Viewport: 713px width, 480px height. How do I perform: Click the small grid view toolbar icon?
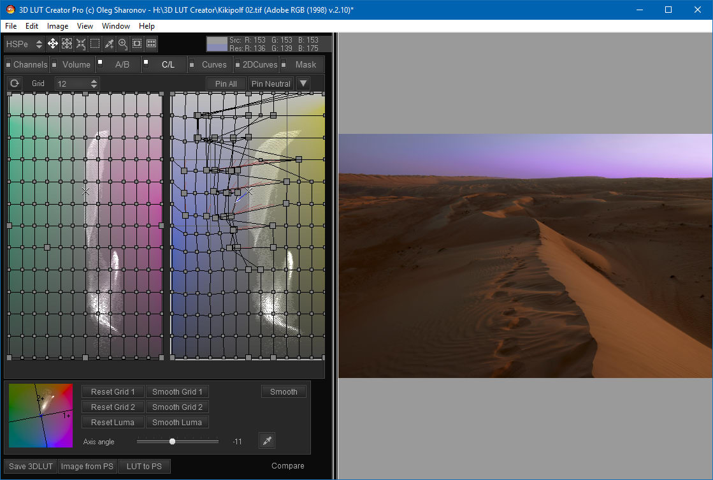point(151,44)
